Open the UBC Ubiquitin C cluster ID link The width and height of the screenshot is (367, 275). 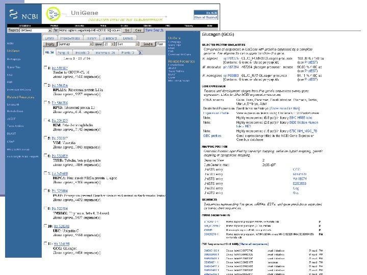point(62,226)
